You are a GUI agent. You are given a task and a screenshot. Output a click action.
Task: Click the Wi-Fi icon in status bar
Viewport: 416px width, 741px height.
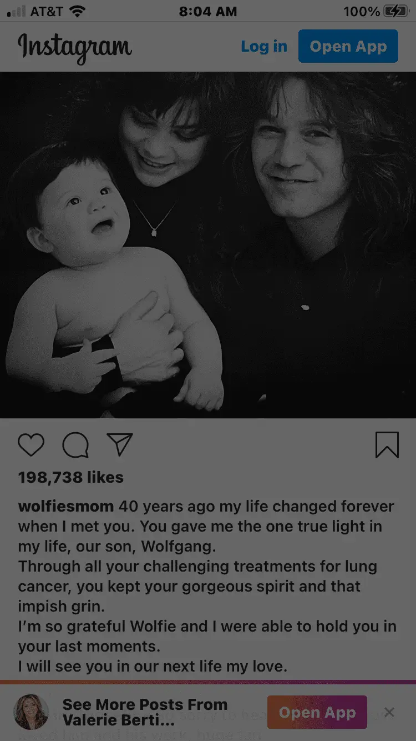click(x=78, y=11)
